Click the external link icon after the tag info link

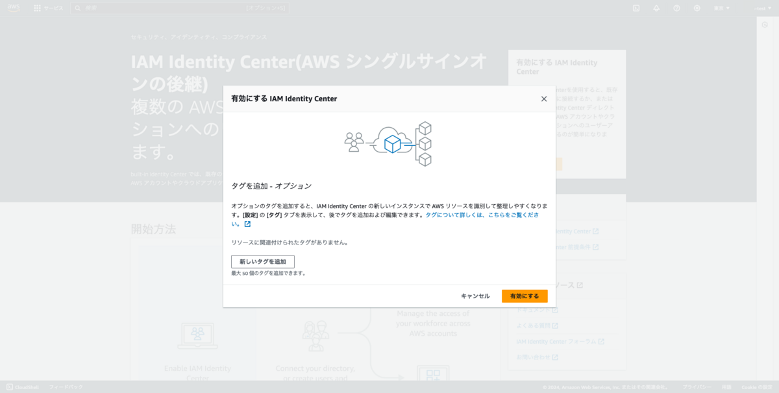coord(247,224)
